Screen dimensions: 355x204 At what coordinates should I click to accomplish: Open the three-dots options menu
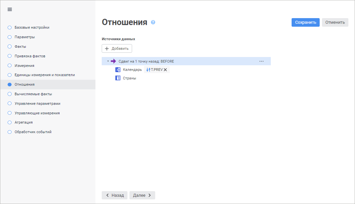coord(262,61)
